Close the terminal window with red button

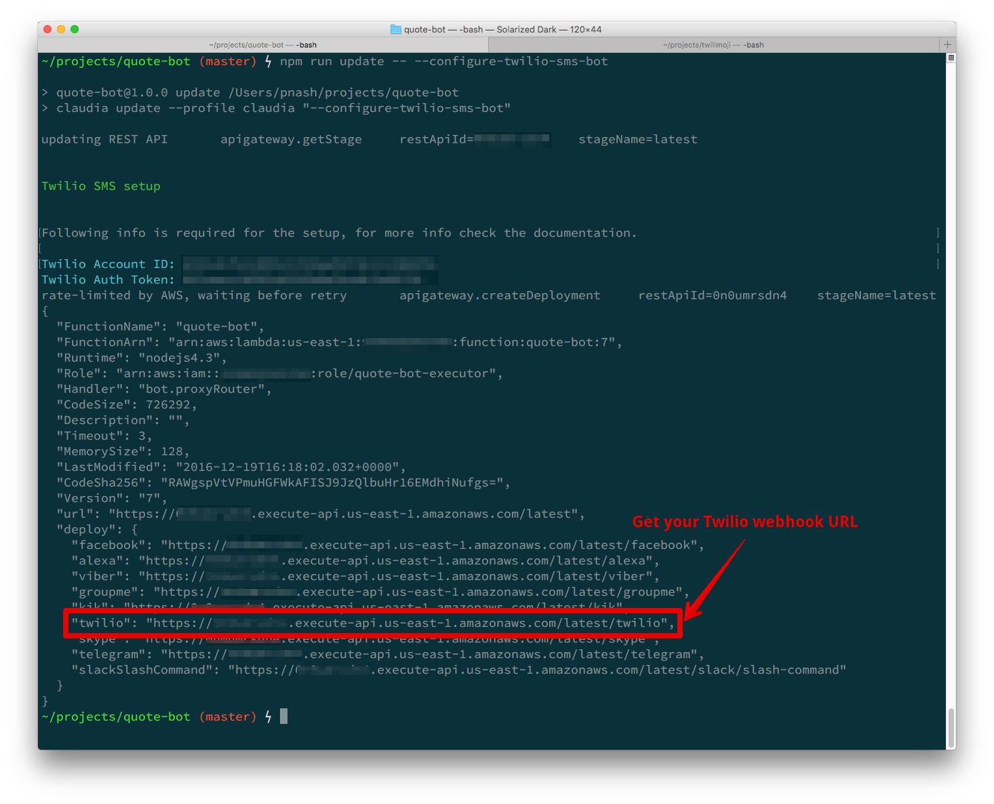click(x=47, y=29)
